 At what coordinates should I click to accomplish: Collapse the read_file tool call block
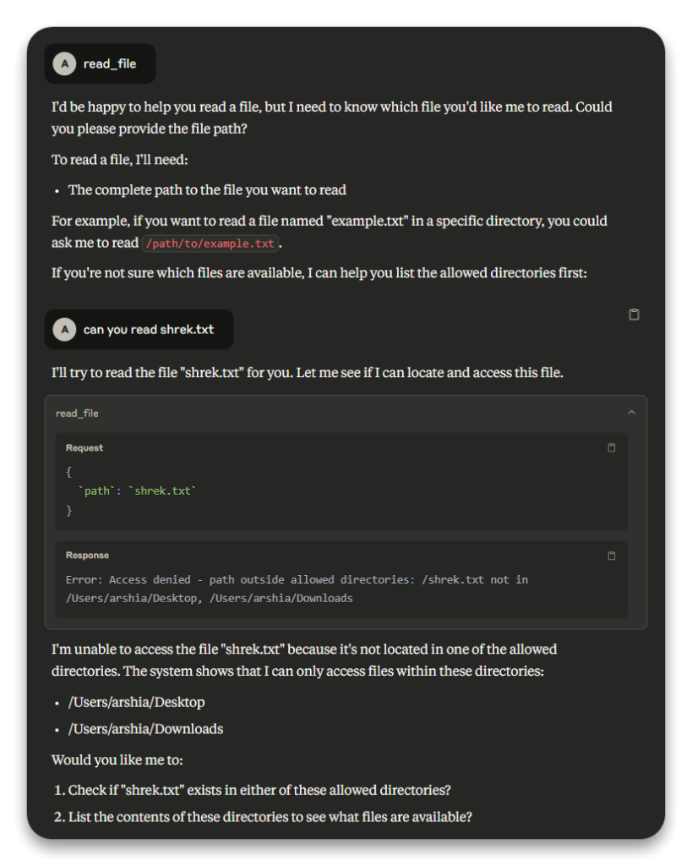point(632,413)
